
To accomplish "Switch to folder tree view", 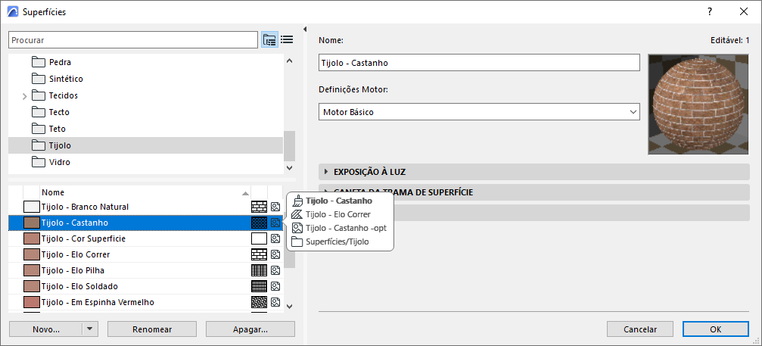I will click(270, 40).
